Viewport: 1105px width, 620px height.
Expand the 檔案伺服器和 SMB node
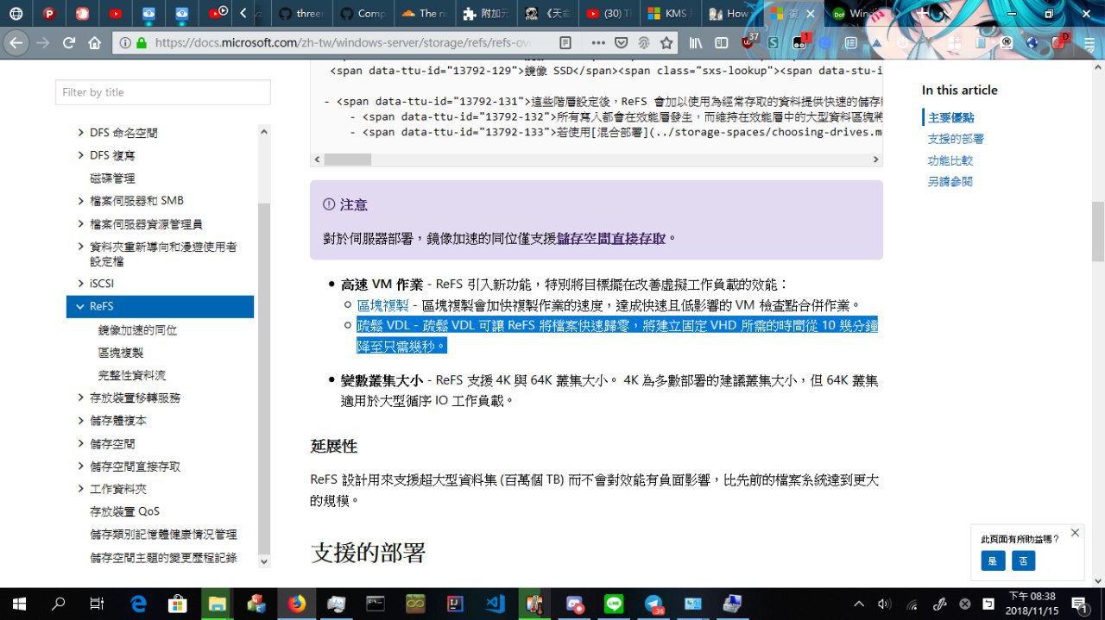coord(80,200)
